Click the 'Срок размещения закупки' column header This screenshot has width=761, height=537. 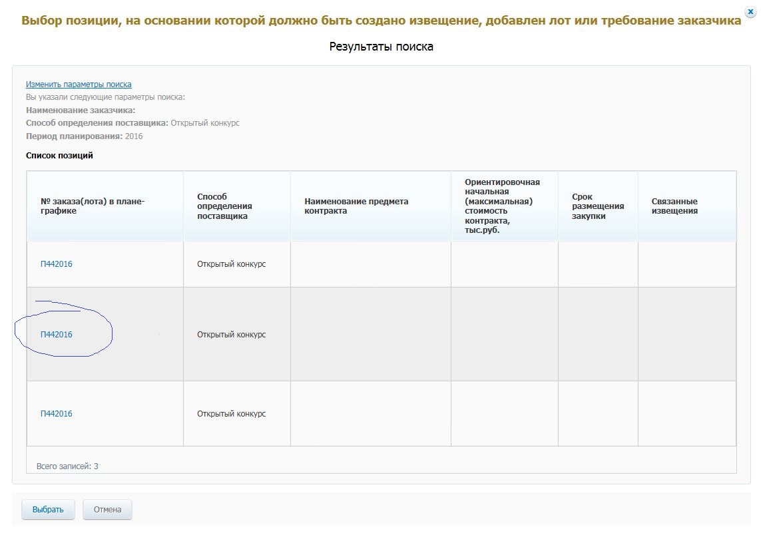[x=597, y=206]
